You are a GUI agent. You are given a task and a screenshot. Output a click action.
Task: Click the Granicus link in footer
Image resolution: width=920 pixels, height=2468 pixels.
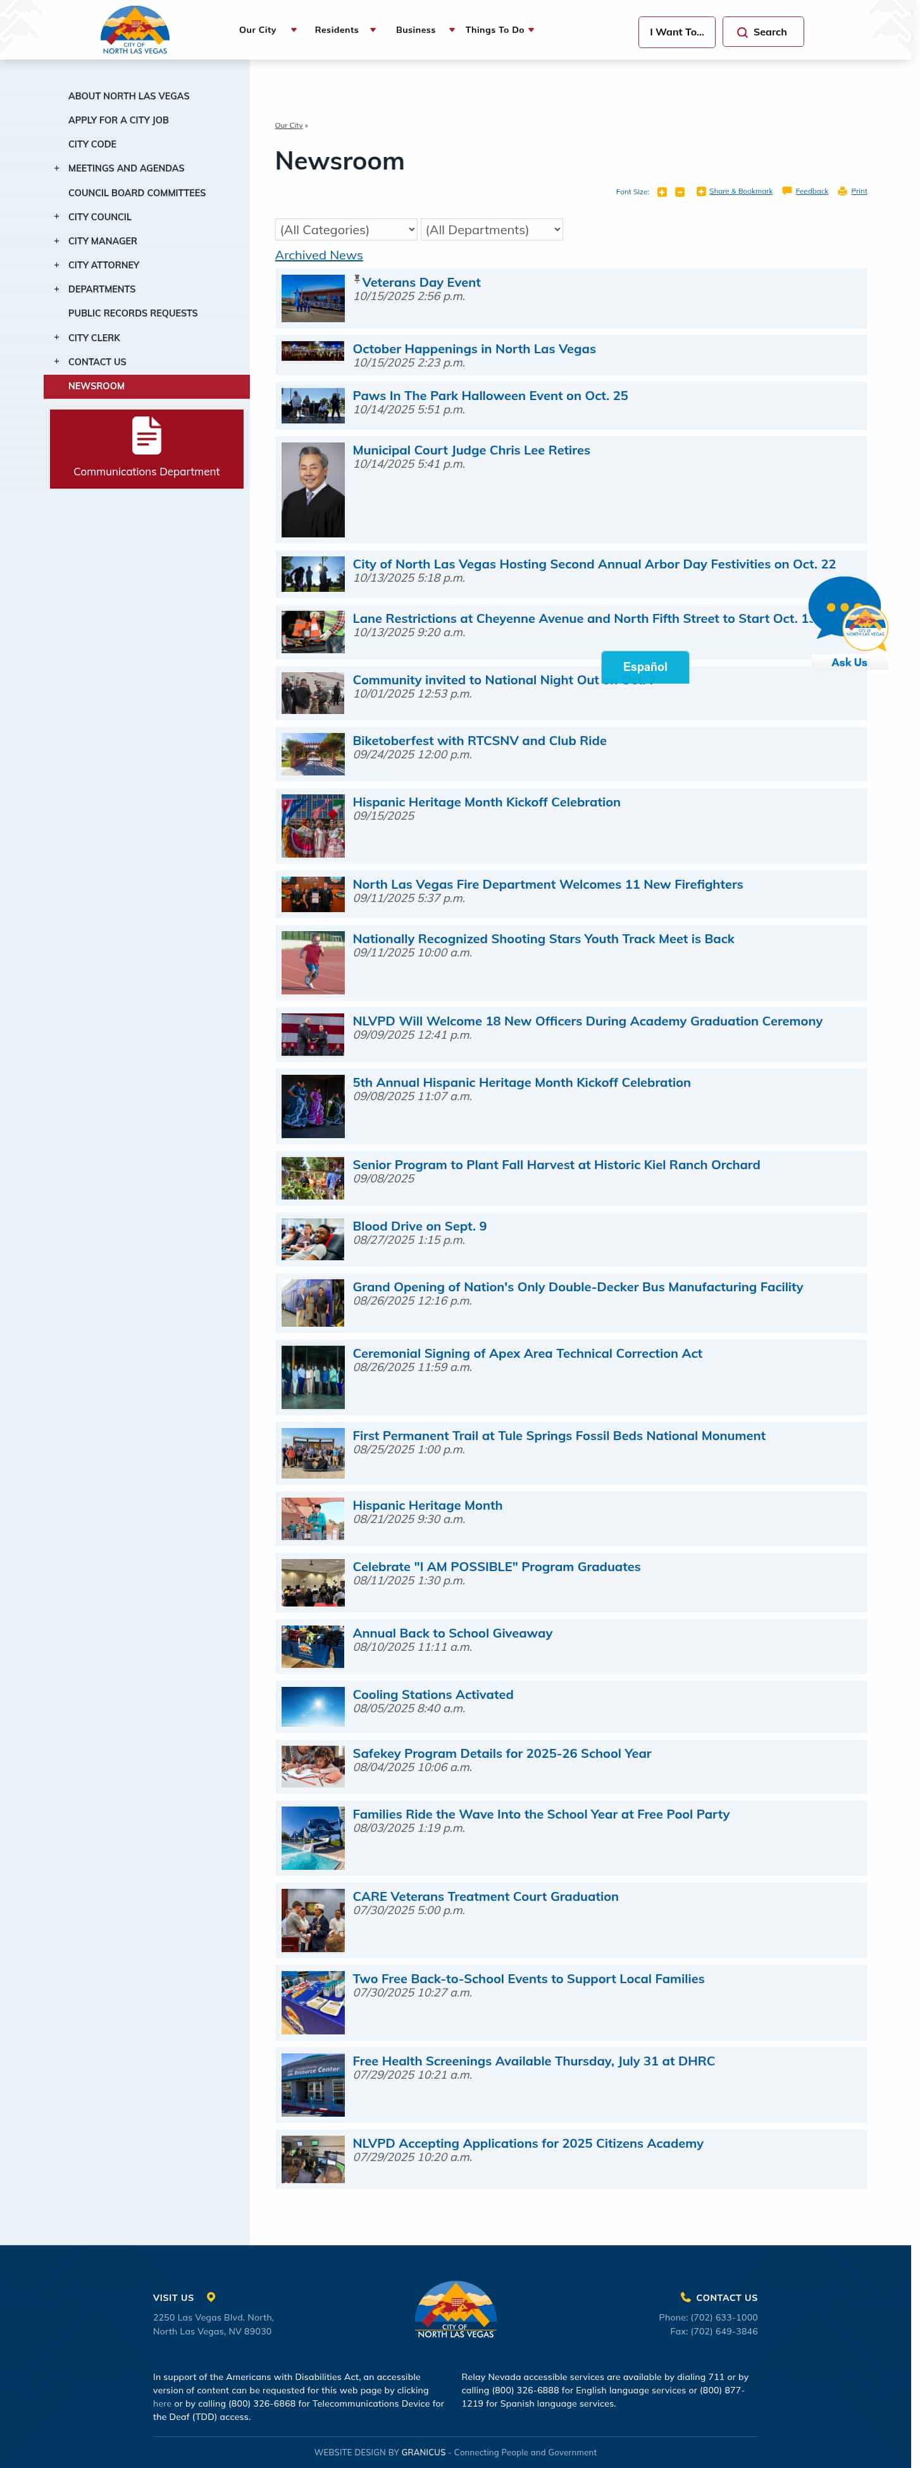click(x=423, y=2453)
